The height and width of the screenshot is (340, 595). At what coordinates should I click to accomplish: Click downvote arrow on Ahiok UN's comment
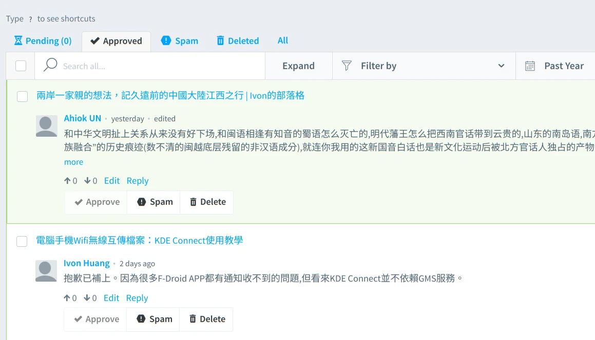tap(87, 181)
